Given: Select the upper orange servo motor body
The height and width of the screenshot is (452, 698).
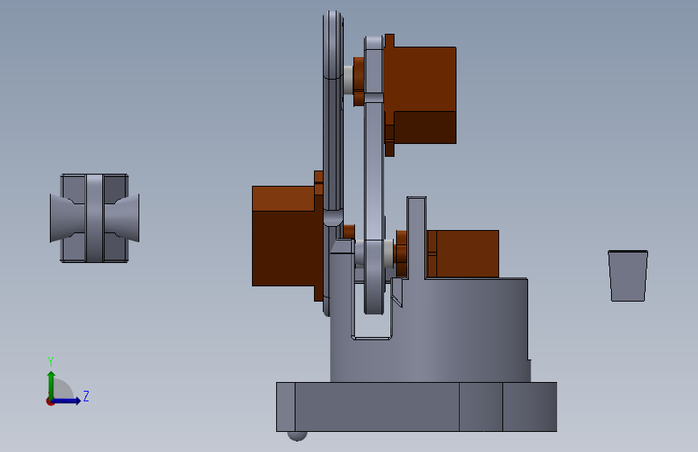Looking at the screenshot, I should [421, 94].
